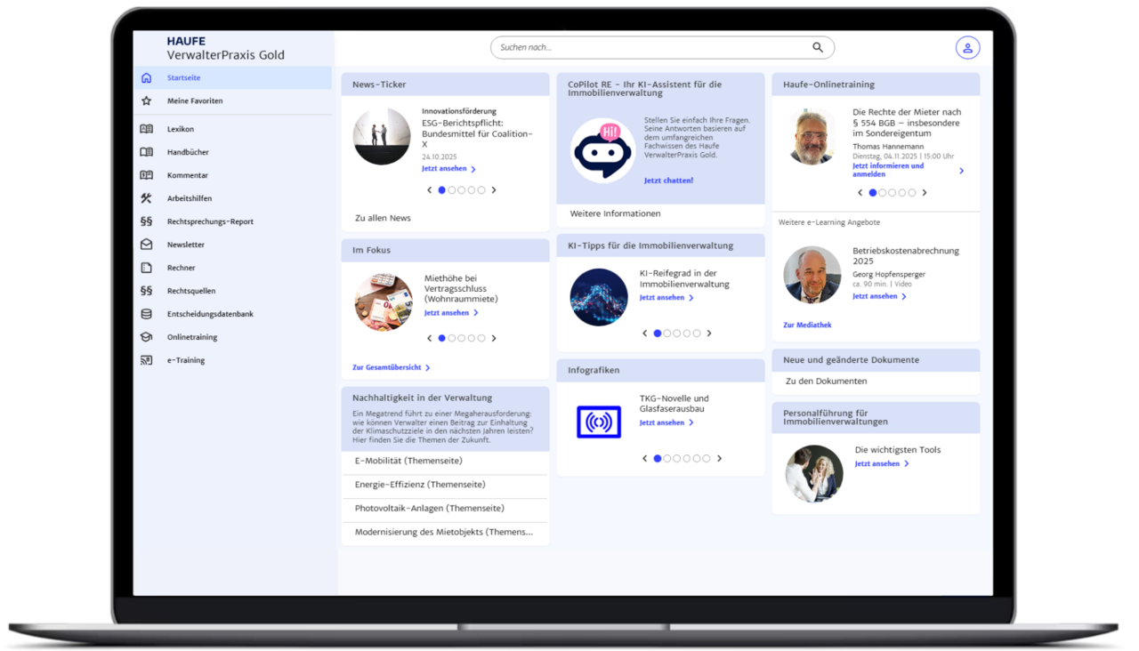The image size is (1139, 651).
Task: Select last dot in Infografiken carousel
Action: pyautogui.click(x=707, y=459)
